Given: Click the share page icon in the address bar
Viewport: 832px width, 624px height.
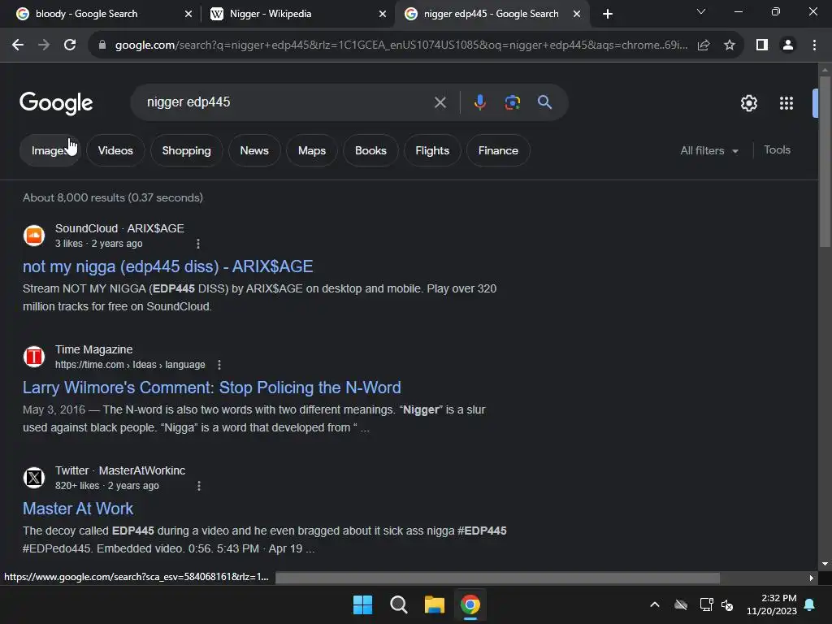Looking at the screenshot, I should (704, 45).
